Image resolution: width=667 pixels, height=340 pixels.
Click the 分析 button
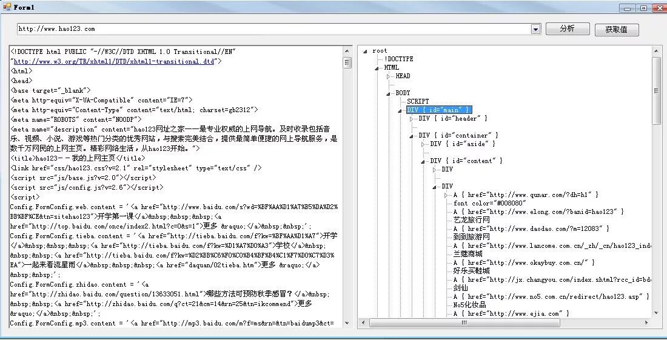tap(568, 29)
